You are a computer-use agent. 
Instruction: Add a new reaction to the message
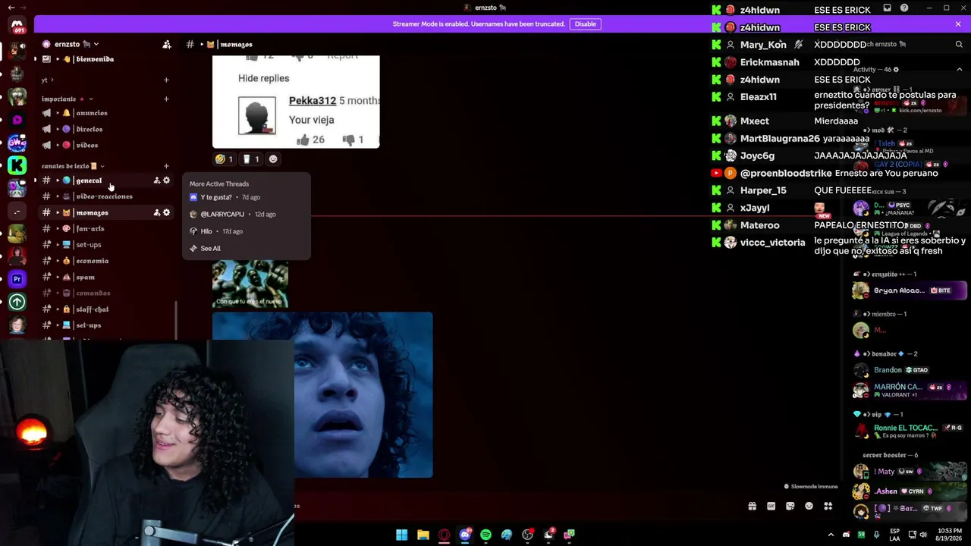(x=273, y=159)
